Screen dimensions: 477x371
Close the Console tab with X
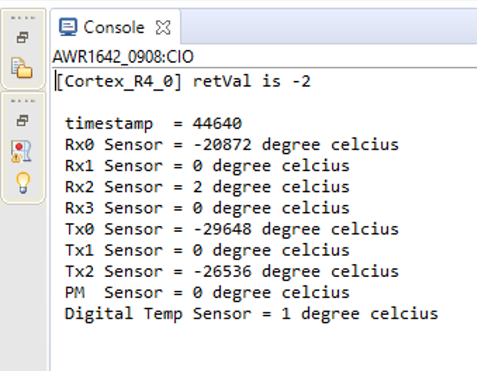click(163, 28)
